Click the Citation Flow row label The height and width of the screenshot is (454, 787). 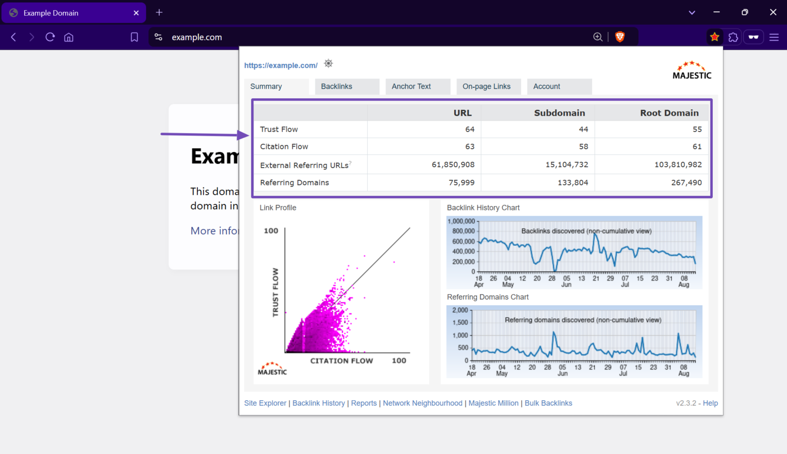coord(284,146)
